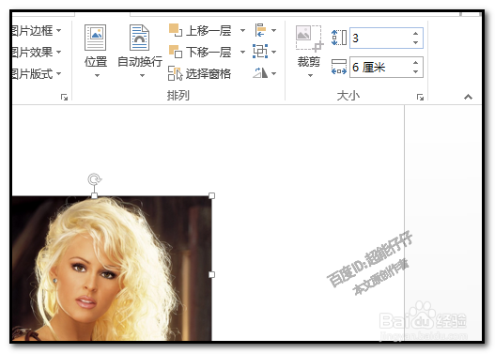Open the Picture Effects (图片效果) menu
The width and height of the screenshot is (495, 354).
37,52
